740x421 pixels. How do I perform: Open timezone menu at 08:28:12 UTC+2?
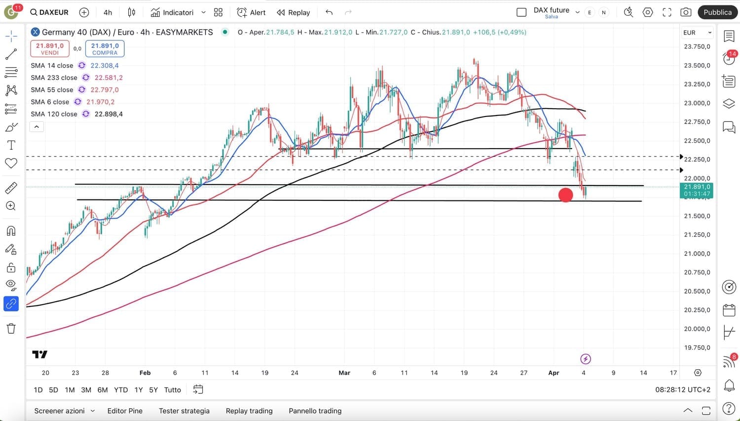(683, 390)
